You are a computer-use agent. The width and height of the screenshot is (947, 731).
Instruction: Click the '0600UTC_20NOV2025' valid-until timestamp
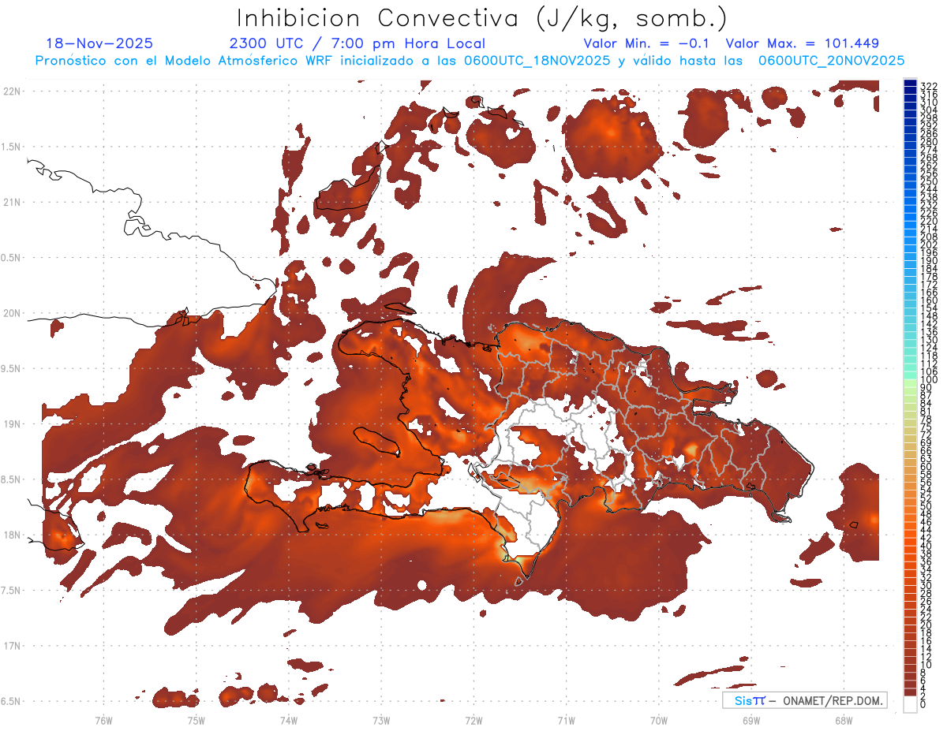[831, 61]
